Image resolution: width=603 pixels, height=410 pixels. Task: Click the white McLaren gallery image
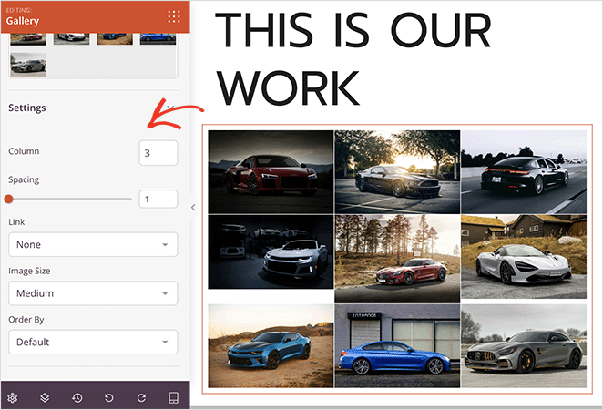pyautogui.click(x=523, y=258)
